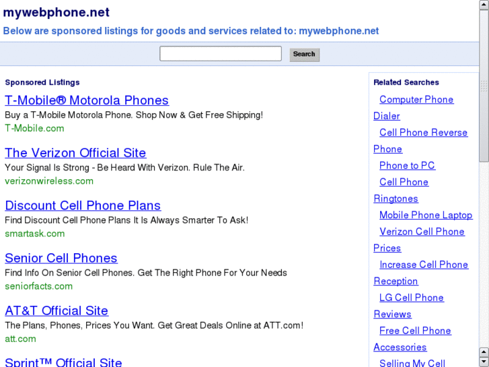Viewport: 489px width, 367px height.
Task: Open Senior Cell Phones listing
Action: [x=61, y=258]
